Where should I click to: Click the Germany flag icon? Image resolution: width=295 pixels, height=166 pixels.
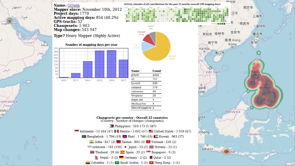tap(121, 158)
